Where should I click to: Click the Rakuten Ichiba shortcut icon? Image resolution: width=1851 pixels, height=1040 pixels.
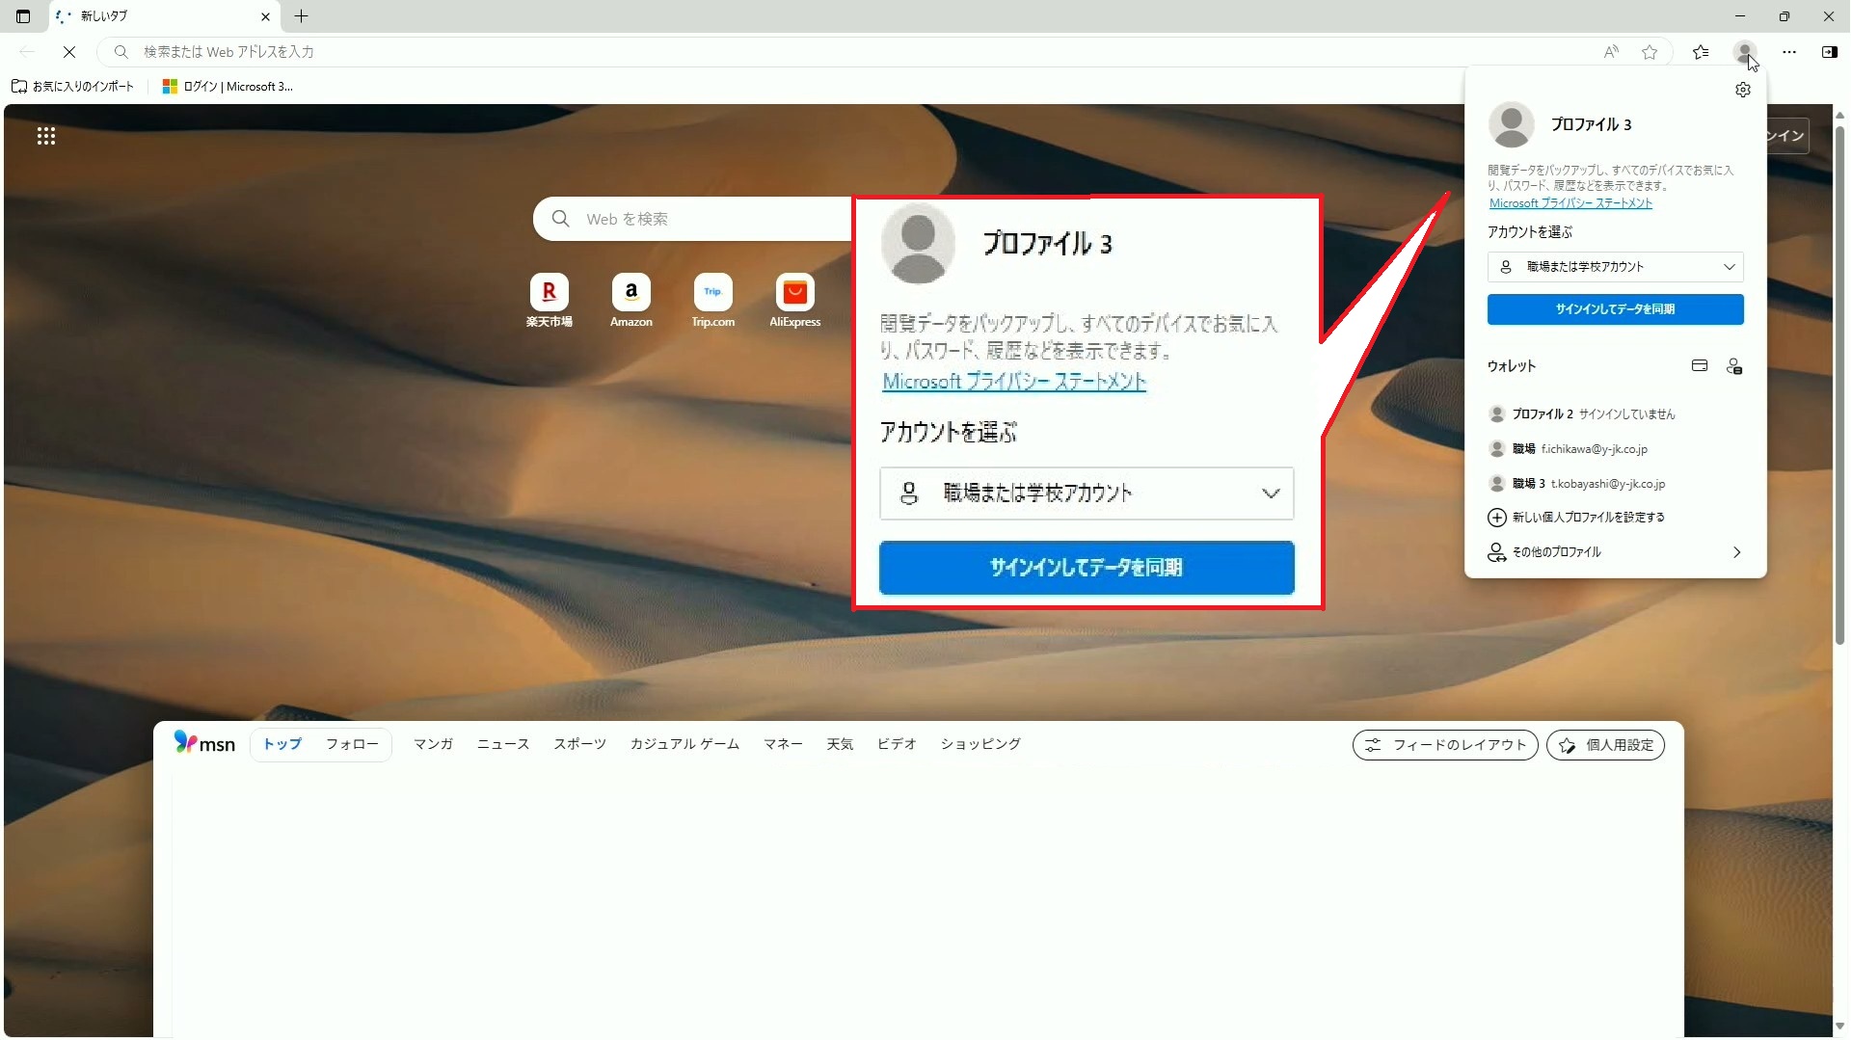(549, 292)
